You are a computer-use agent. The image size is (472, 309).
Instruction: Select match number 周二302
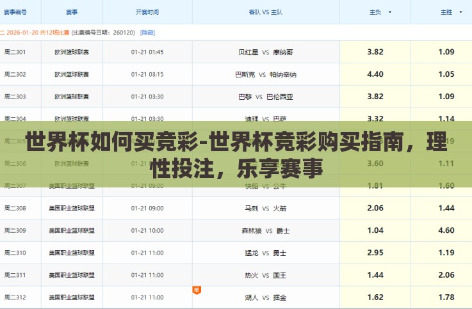pyautogui.click(x=15, y=74)
